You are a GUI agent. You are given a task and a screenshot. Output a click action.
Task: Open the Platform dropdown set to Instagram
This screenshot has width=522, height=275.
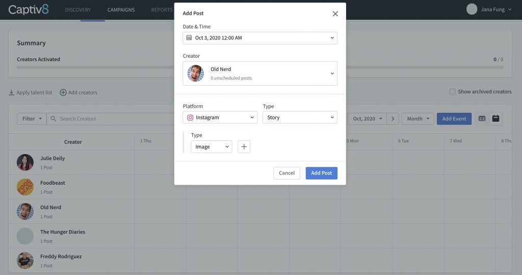pyautogui.click(x=220, y=117)
